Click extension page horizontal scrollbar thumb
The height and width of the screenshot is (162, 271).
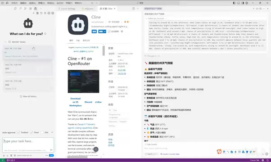[x=77, y=157]
